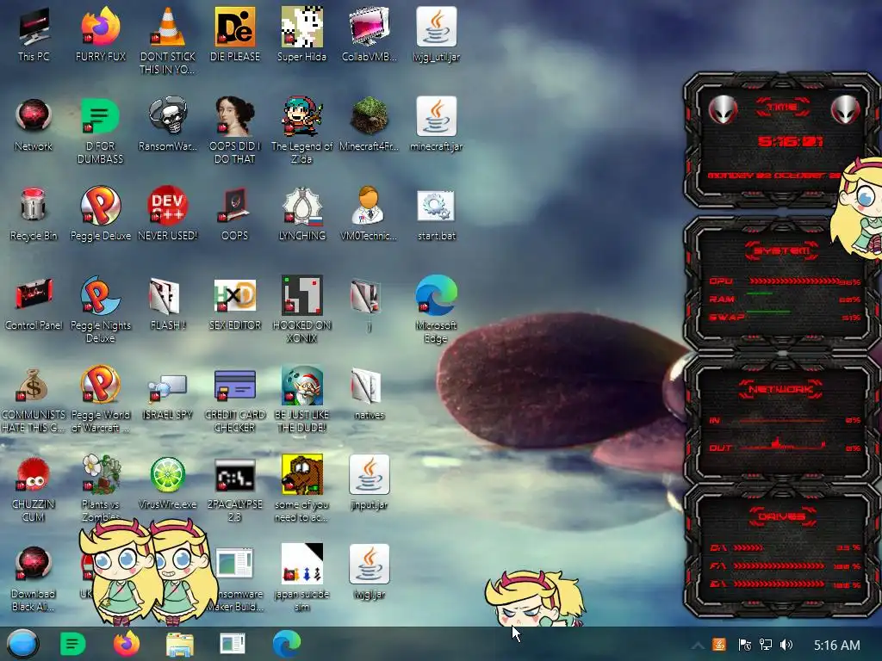Open some of you need to ac... shortcut
The image size is (882, 661).
[x=302, y=488]
